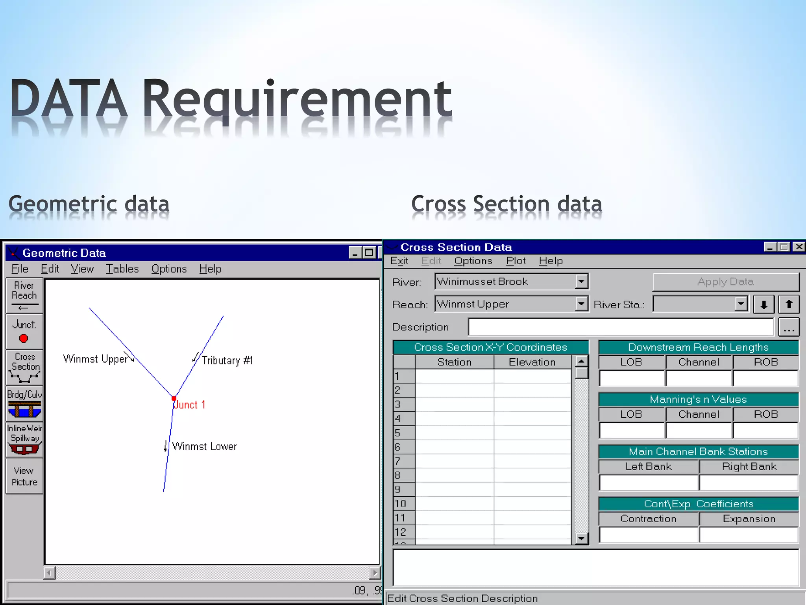This screenshot has height=605, width=806.
Task: Open the Cross Section editor tool
Action: tap(24, 367)
